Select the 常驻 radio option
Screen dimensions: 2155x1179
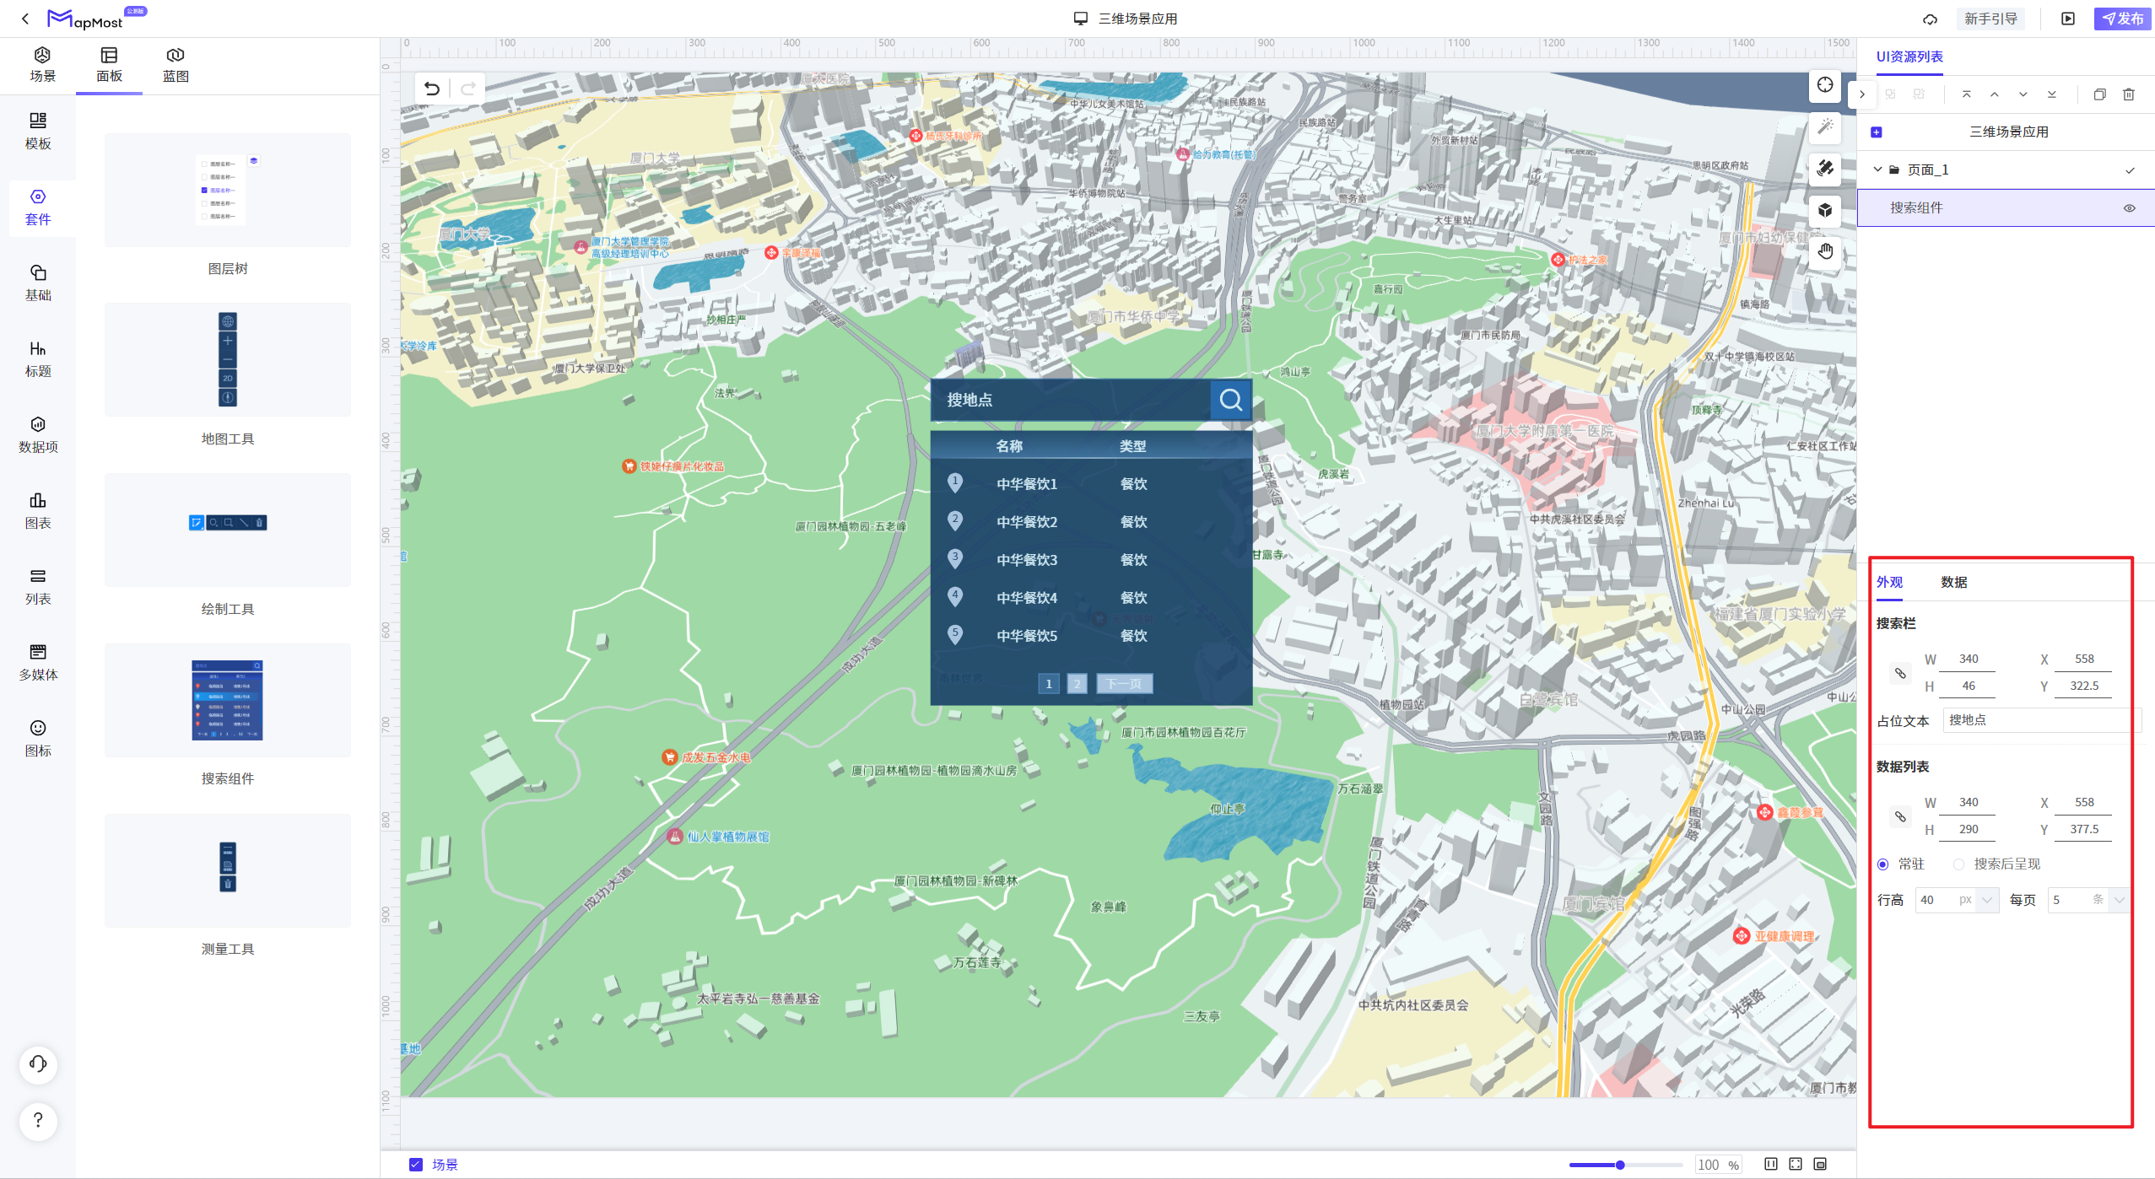(x=1882, y=864)
